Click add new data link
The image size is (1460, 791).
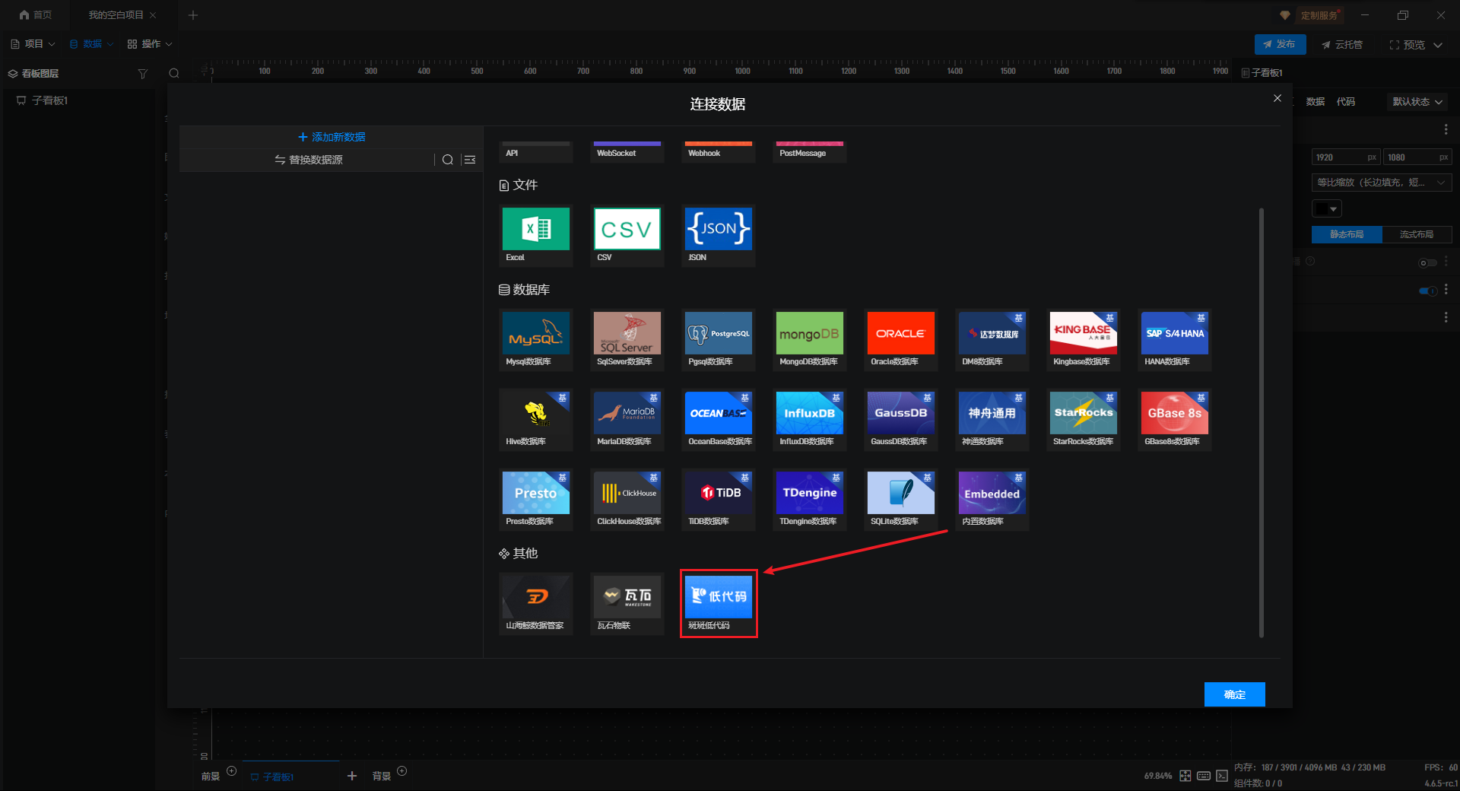tap(332, 137)
